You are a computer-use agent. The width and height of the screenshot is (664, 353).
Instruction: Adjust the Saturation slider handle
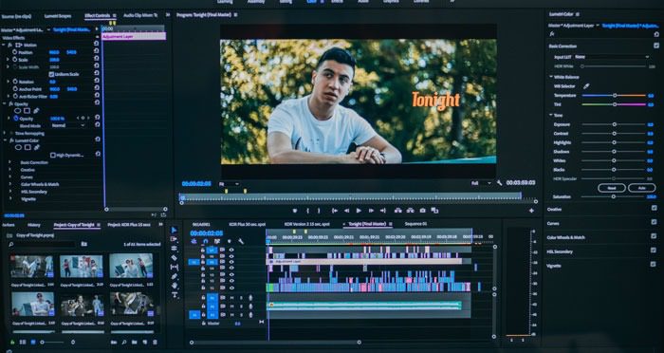pos(613,196)
